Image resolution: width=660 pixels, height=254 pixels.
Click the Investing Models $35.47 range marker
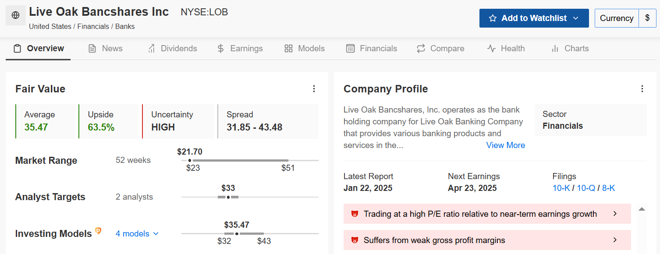[237, 234]
